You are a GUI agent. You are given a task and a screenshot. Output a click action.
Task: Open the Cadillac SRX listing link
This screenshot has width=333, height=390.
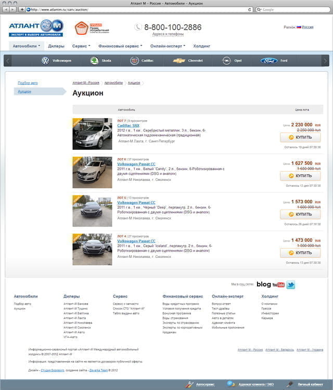point(129,126)
